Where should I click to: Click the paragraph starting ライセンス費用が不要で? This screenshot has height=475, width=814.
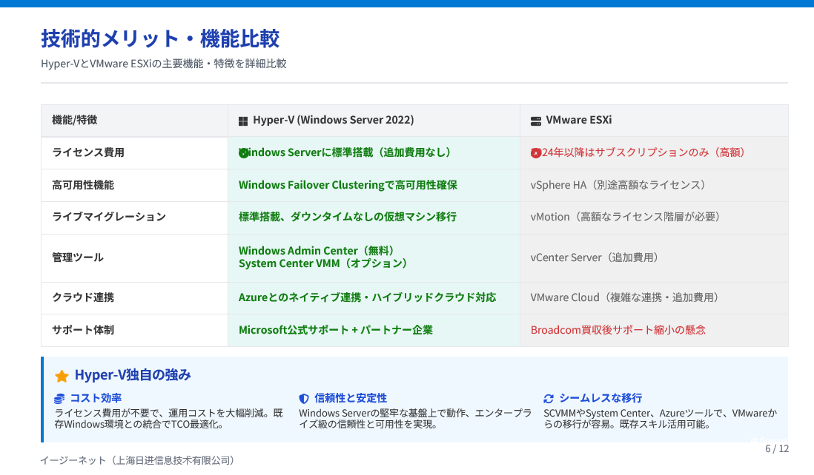tap(169, 419)
